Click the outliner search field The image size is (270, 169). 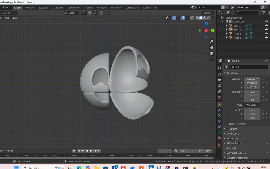pyautogui.click(x=248, y=13)
